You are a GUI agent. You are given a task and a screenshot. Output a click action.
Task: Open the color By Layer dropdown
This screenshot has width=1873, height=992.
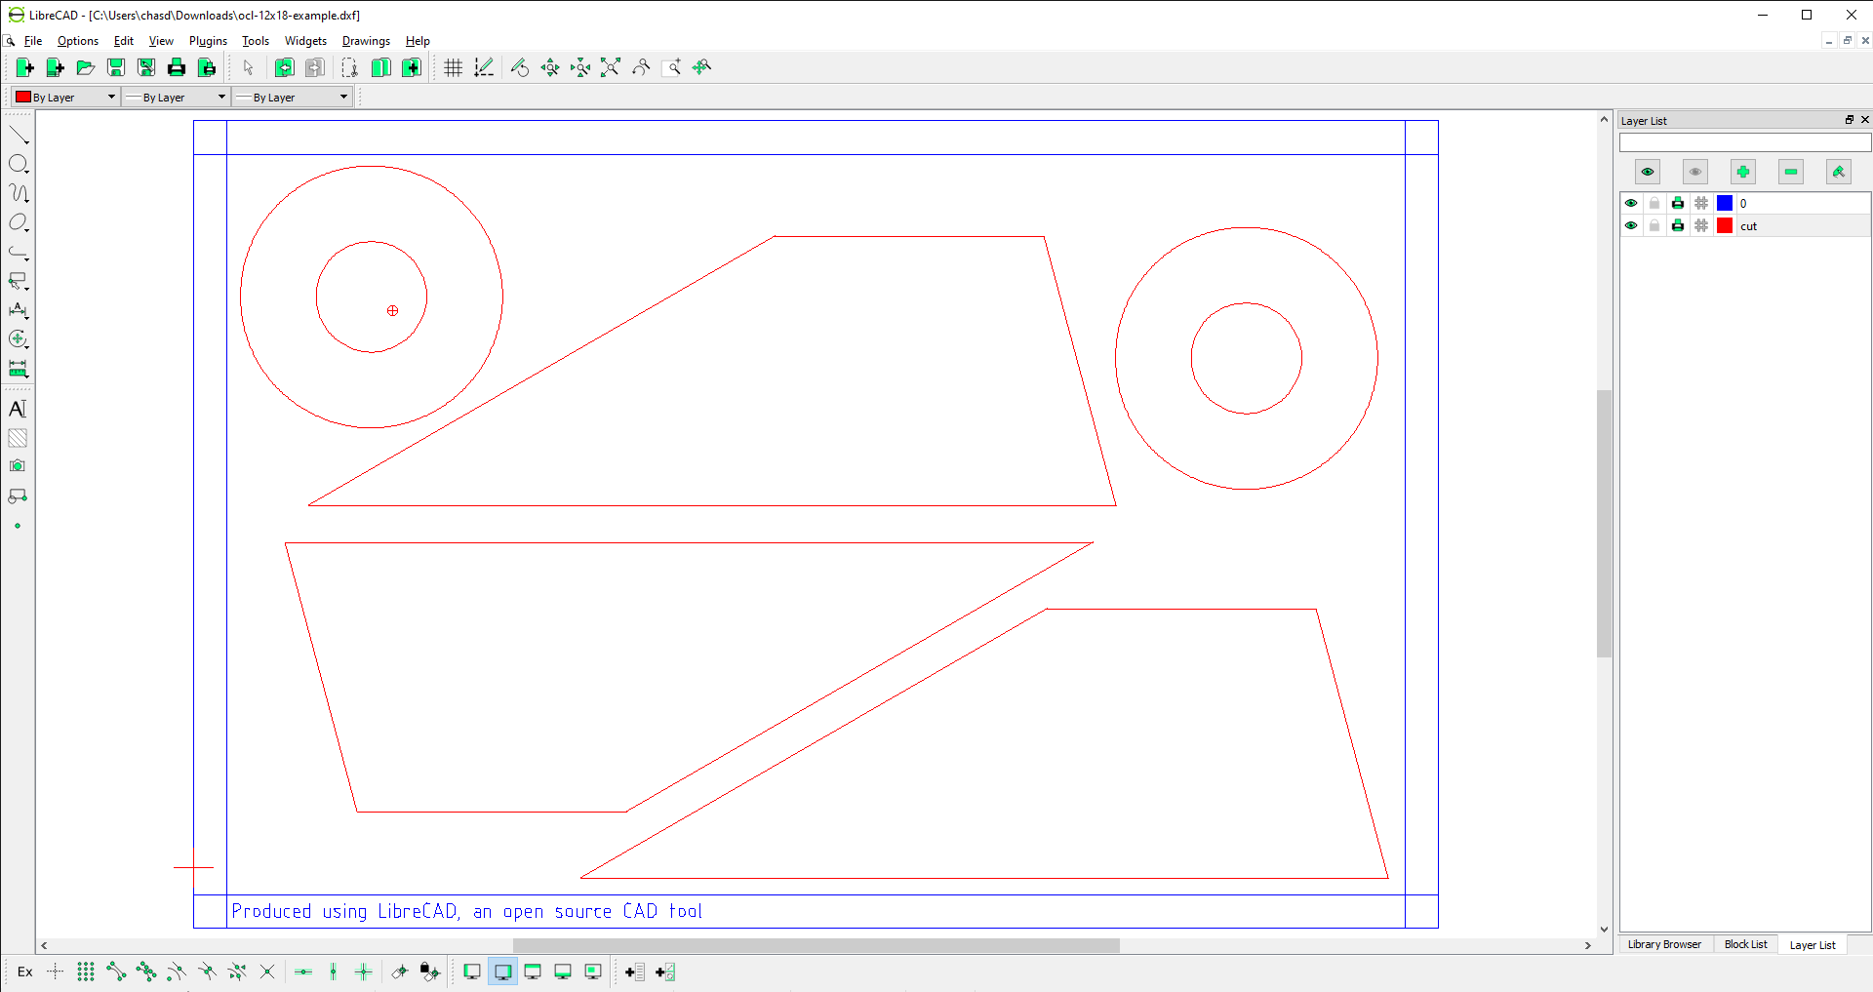point(65,97)
